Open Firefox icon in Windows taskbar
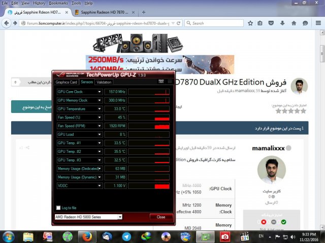 [87, 236]
